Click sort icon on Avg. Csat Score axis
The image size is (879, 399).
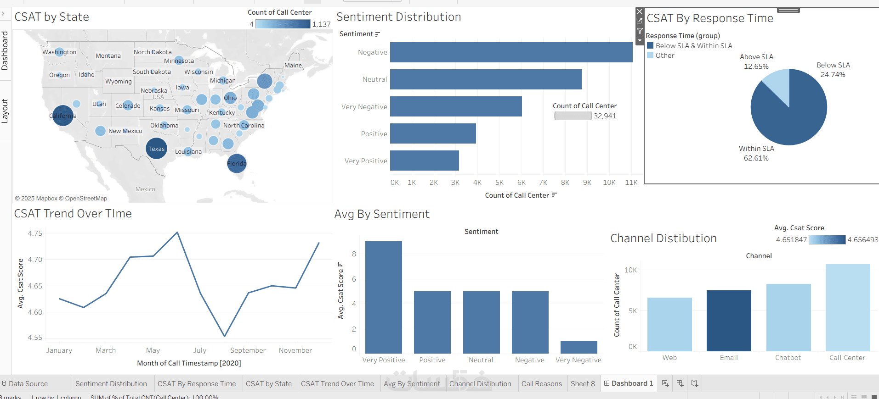coord(340,265)
